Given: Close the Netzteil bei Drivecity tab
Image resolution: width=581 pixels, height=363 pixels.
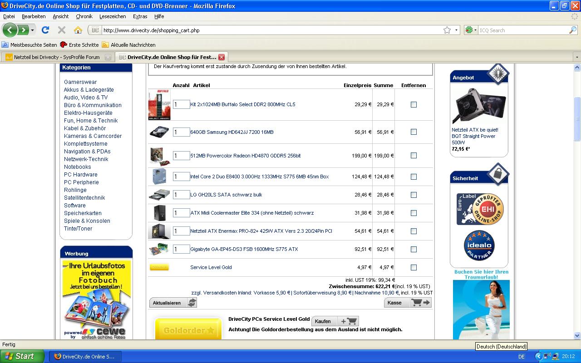Looking at the screenshot, I should (x=108, y=57).
